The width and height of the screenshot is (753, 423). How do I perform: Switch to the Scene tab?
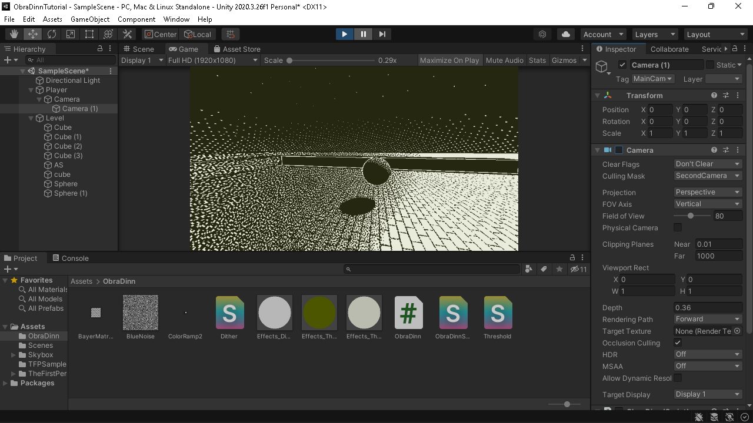(138, 49)
